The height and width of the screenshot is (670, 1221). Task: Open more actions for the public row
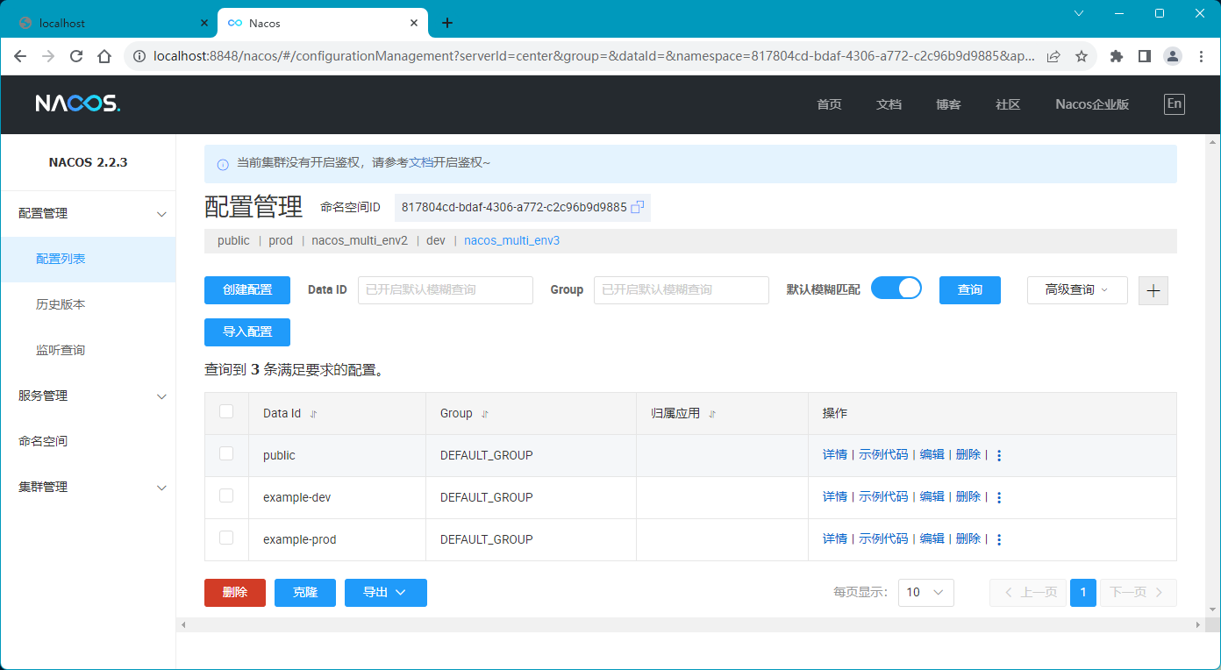(999, 456)
